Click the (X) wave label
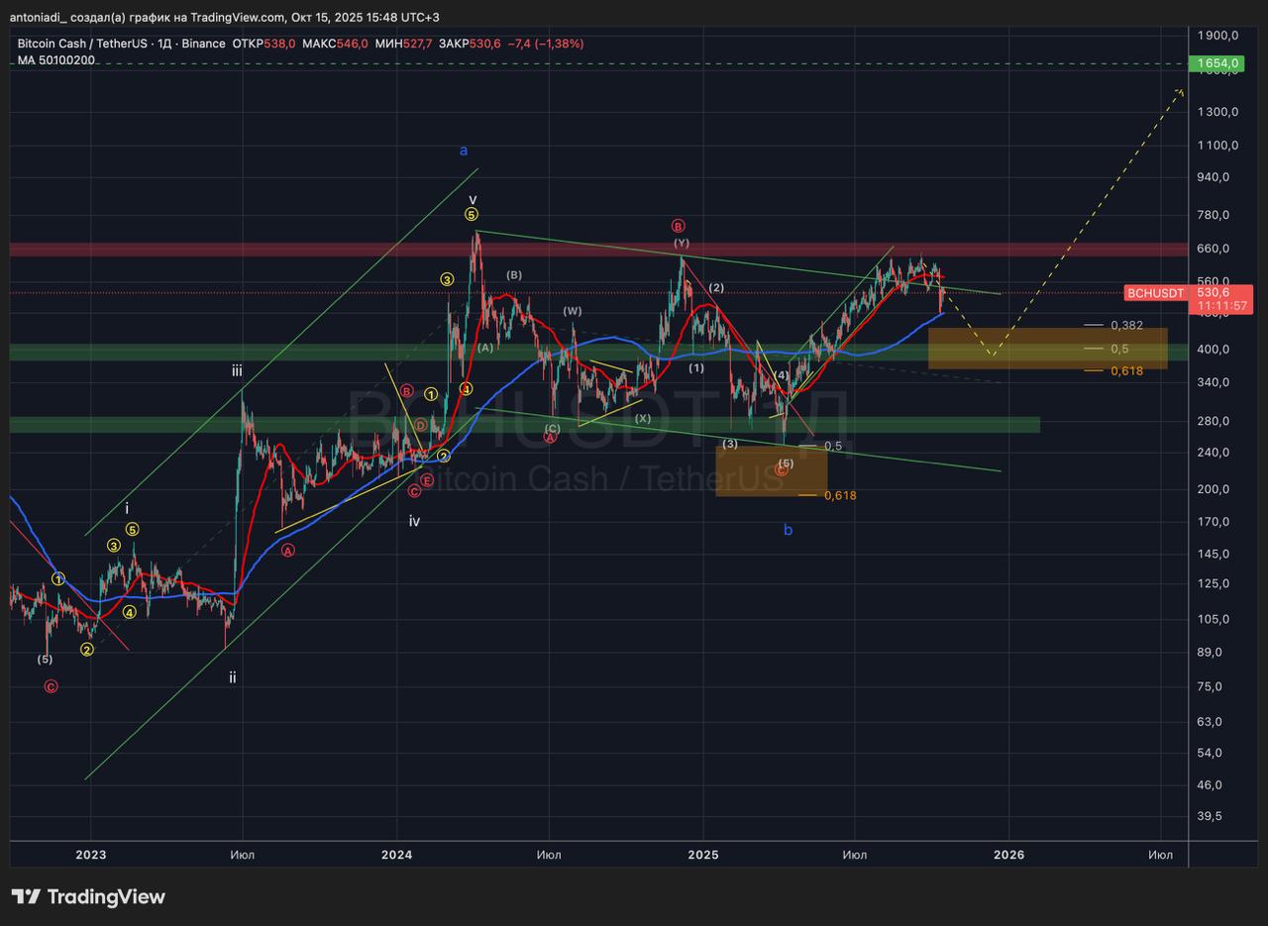The height and width of the screenshot is (926, 1268). [x=643, y=419]
